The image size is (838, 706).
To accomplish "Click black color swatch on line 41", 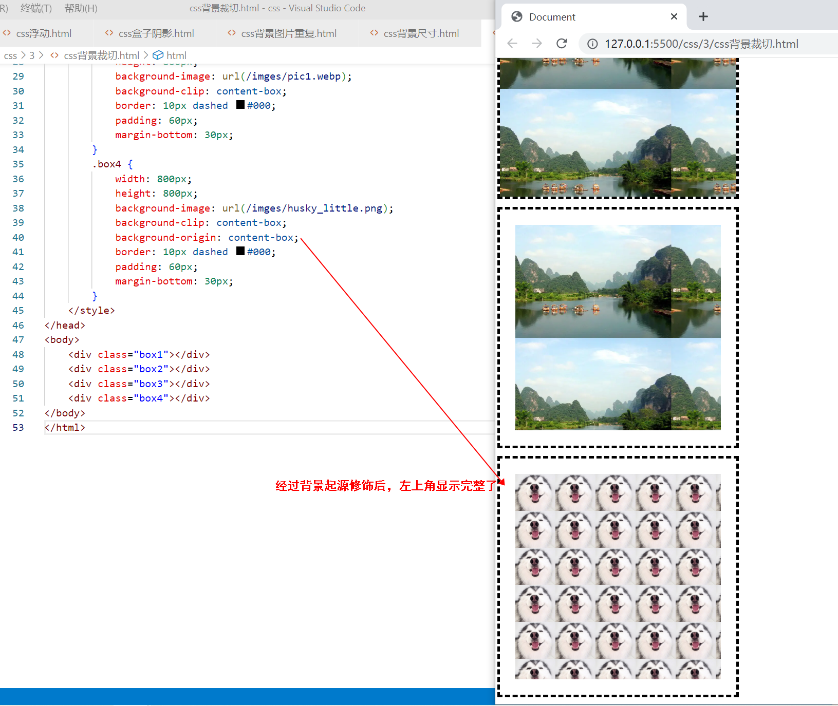I will pos(240,251).
